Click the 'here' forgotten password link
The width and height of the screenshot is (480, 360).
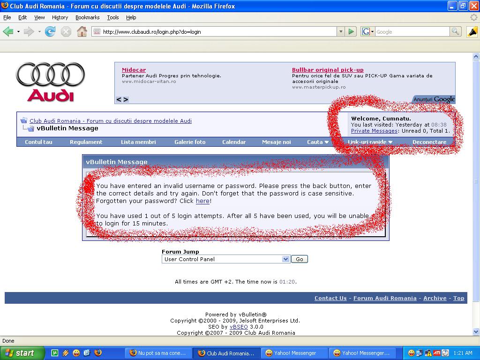click(202, 201)
